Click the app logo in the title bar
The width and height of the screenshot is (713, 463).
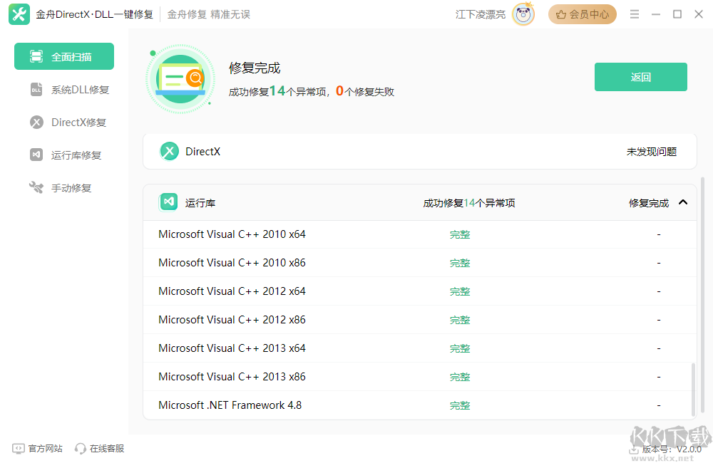click(19, 14)
